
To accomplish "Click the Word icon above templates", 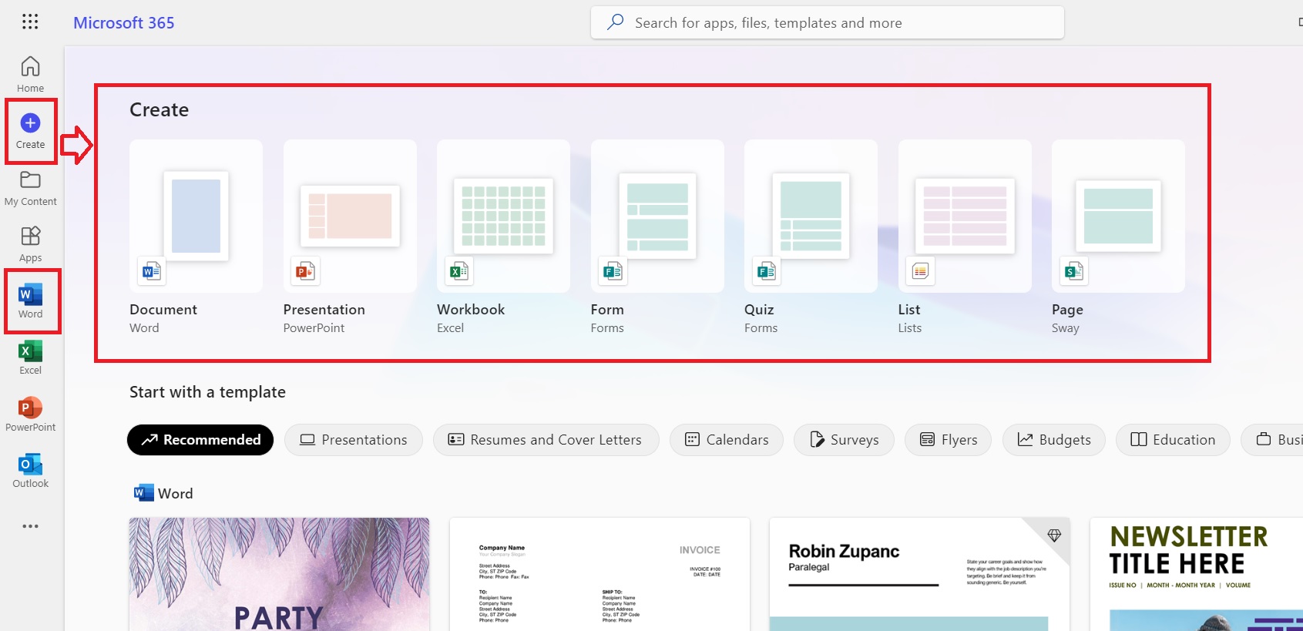I will pyautogui.click(x=143, y=493).
